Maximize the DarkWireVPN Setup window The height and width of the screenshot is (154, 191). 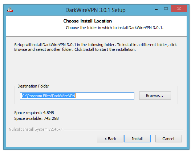coord(166,8)
